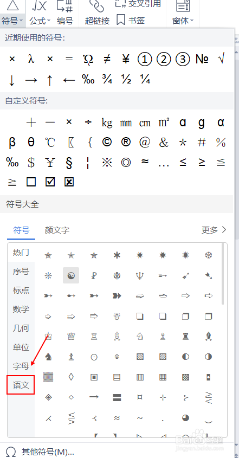Insert the plus sign custom symbol
Screen dimensions: 239x458
[31, 122]
